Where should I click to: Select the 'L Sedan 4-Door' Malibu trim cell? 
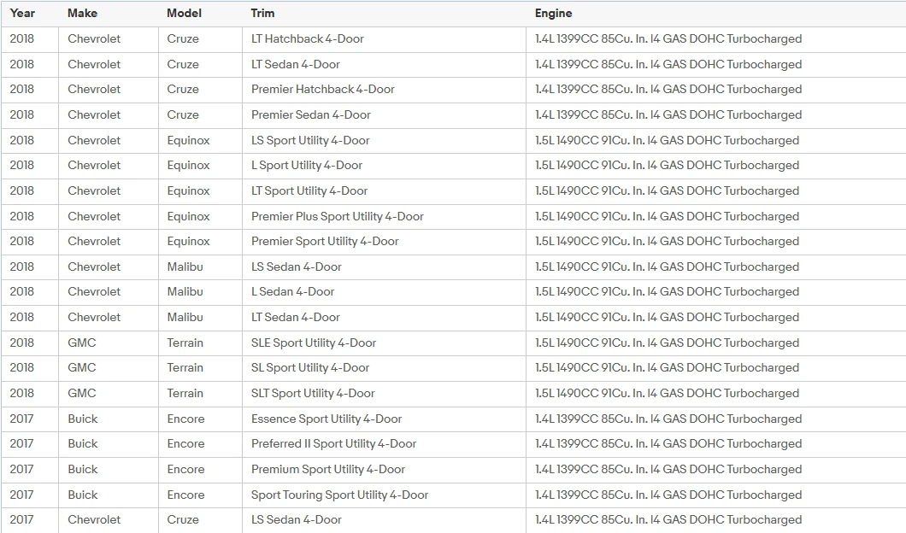[x=293, y=291]
